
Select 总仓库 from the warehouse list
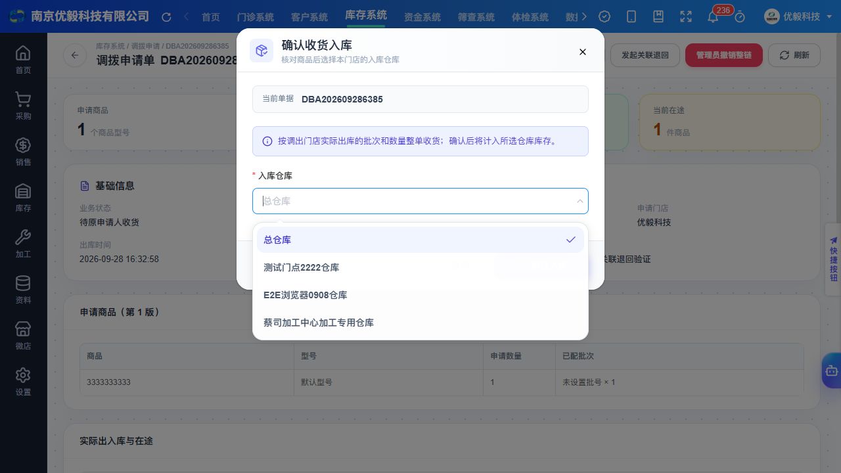[420, 240]
